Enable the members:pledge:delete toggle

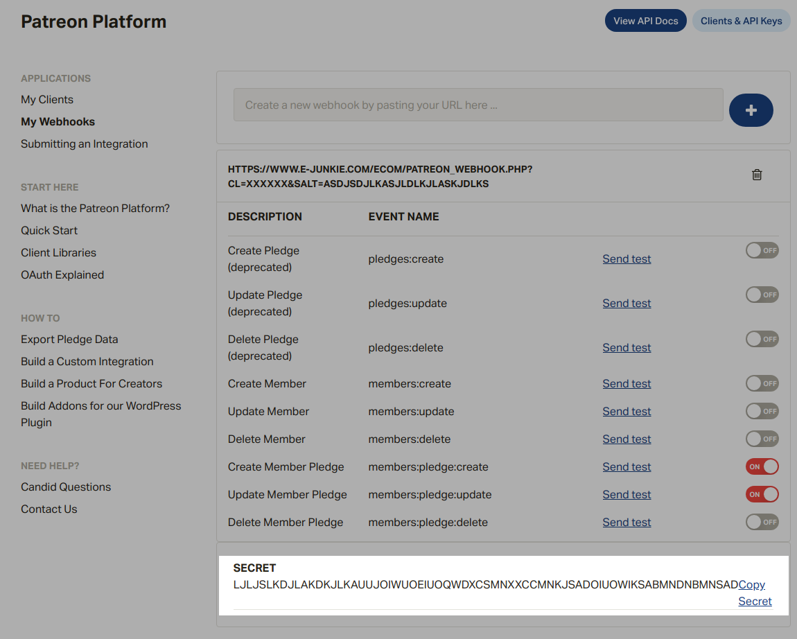pos(762,522)
